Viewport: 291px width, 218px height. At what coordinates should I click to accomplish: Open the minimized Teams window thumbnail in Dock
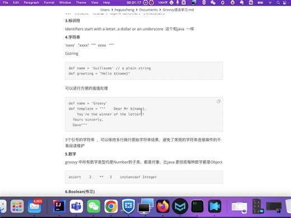pyautogui.click(x=240, y=207)
